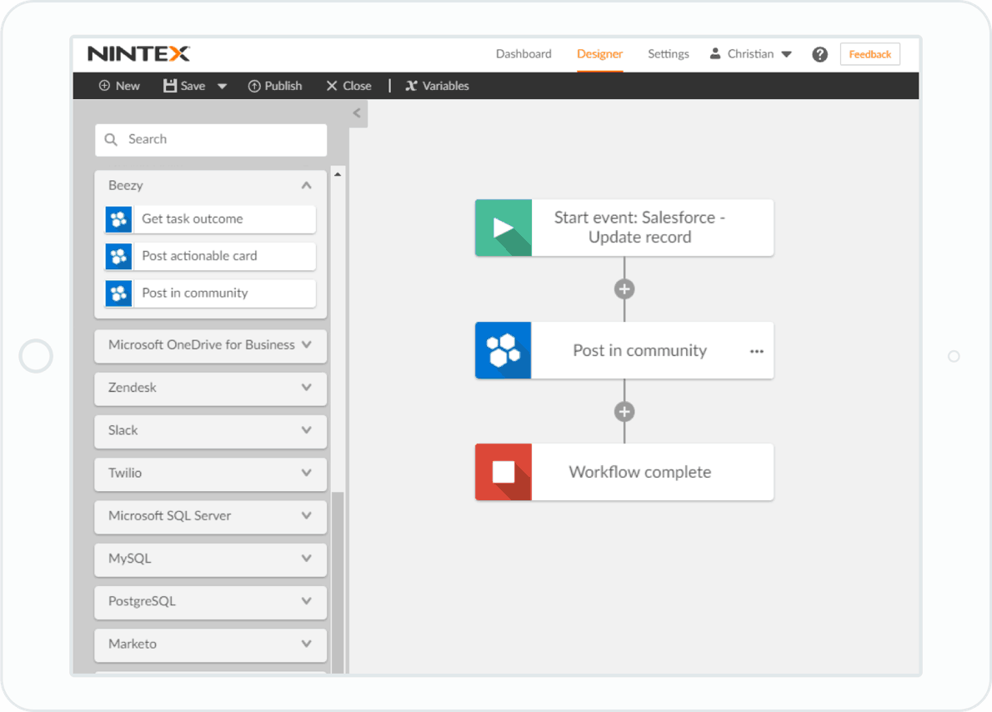Viewport: 992px width, 712px height.
Task: Switch to the Designer tab
Action: [x=599, y=54]
